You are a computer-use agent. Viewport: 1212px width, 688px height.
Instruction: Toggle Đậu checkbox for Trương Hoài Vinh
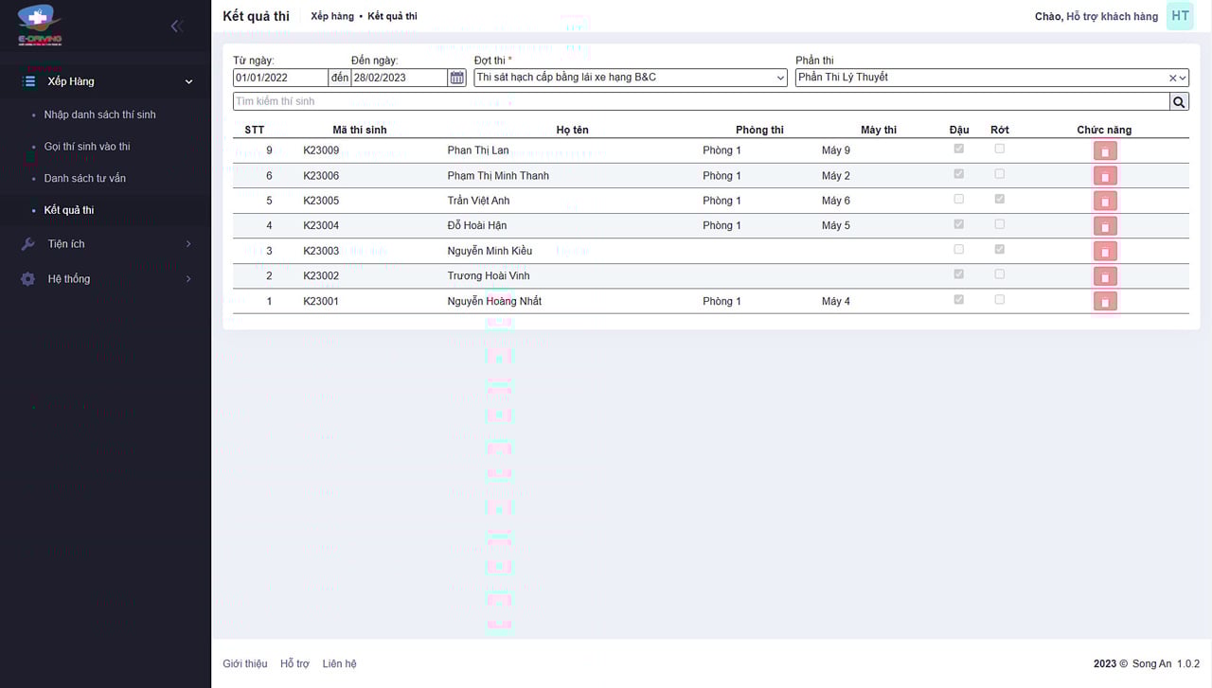pos(959,274)
